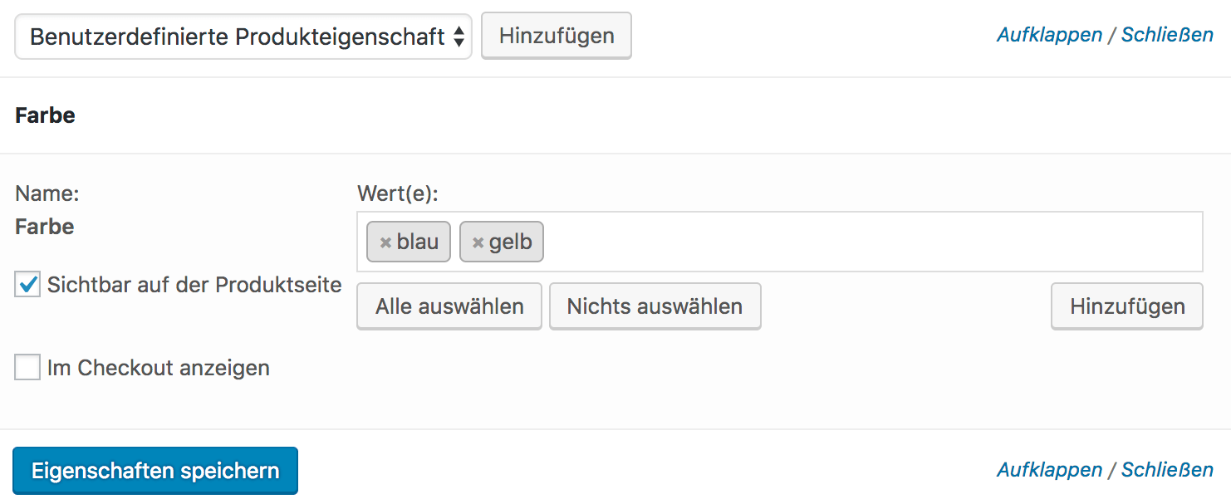Screen dimensions: 1231x504
Task: Uncheck Sichtbar auf der Produktseite
Action: pos(27,285)
